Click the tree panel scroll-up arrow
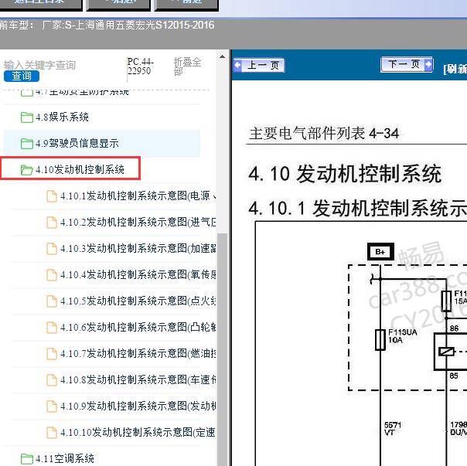 pos(222,56)
